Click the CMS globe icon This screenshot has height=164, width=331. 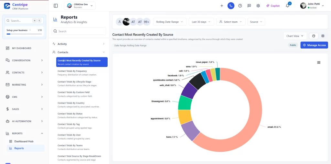click(x=8, y=97)
